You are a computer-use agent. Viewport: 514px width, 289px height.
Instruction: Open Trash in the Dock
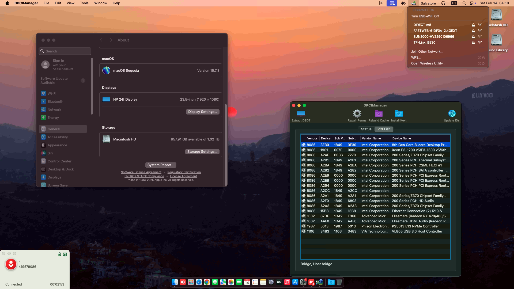point(339,282)
